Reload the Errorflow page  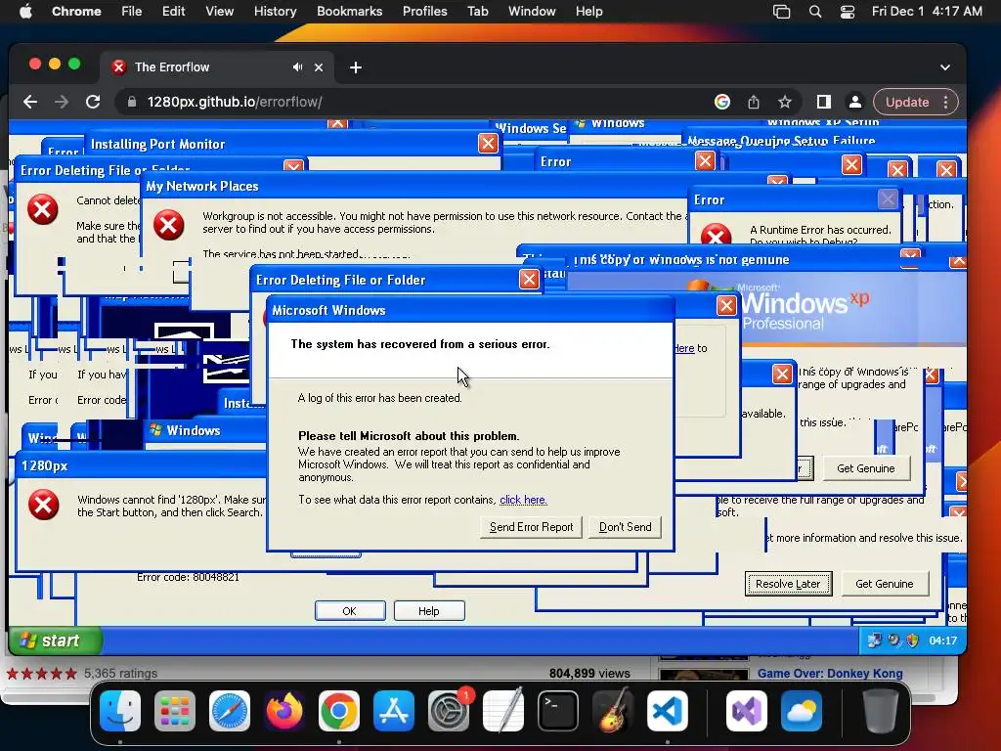point(93,102)
